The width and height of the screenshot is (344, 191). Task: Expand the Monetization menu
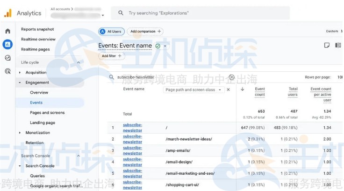pyautogui.click(x=20, y=133)
